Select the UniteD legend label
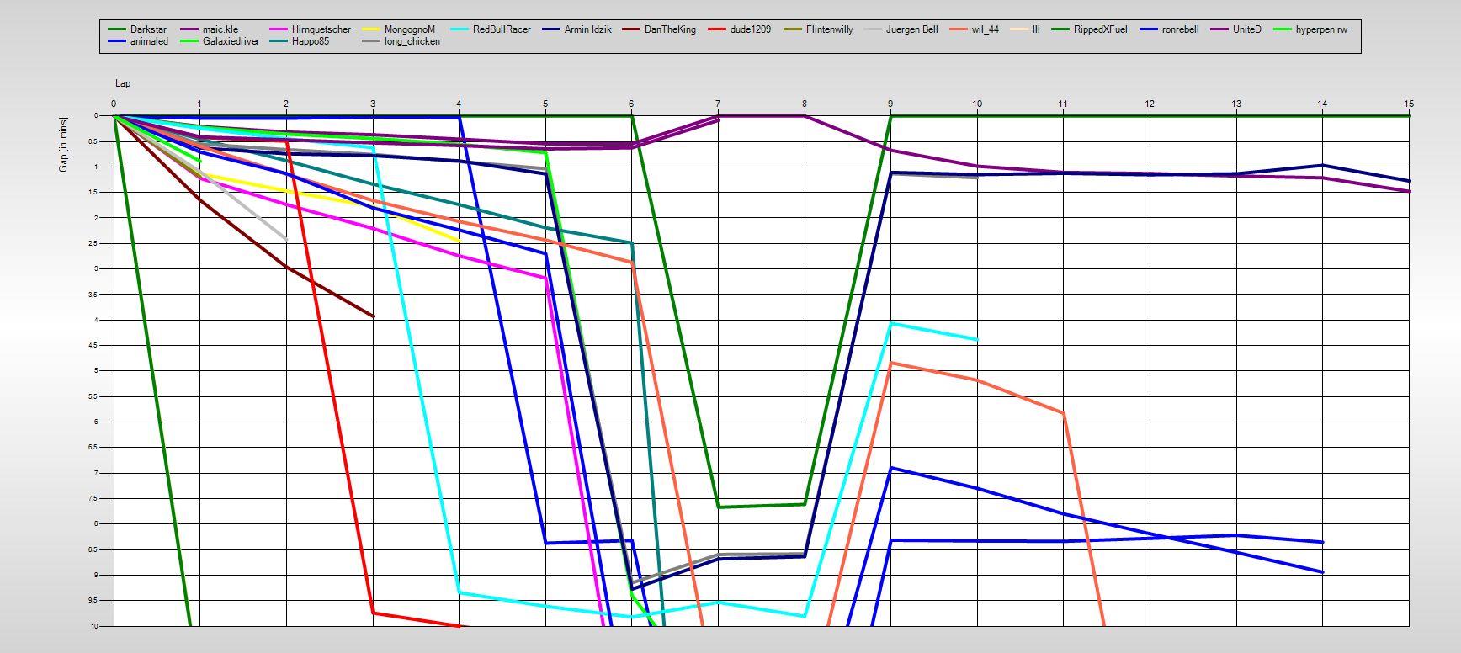This screenshot has height=653, width=1461. (1247, 29)
